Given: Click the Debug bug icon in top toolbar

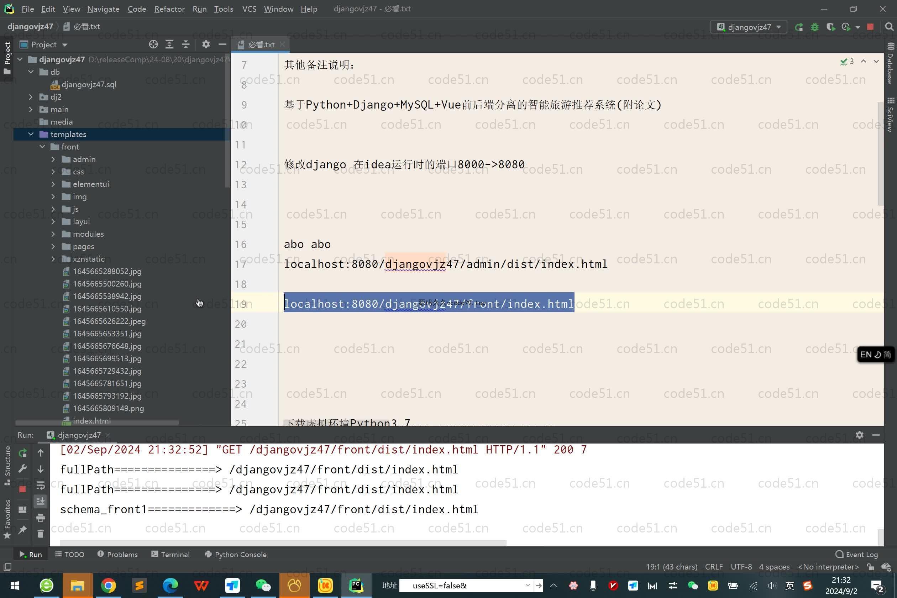Looking at the screenshot, I should pyautogui.click(x=815, y=27).
